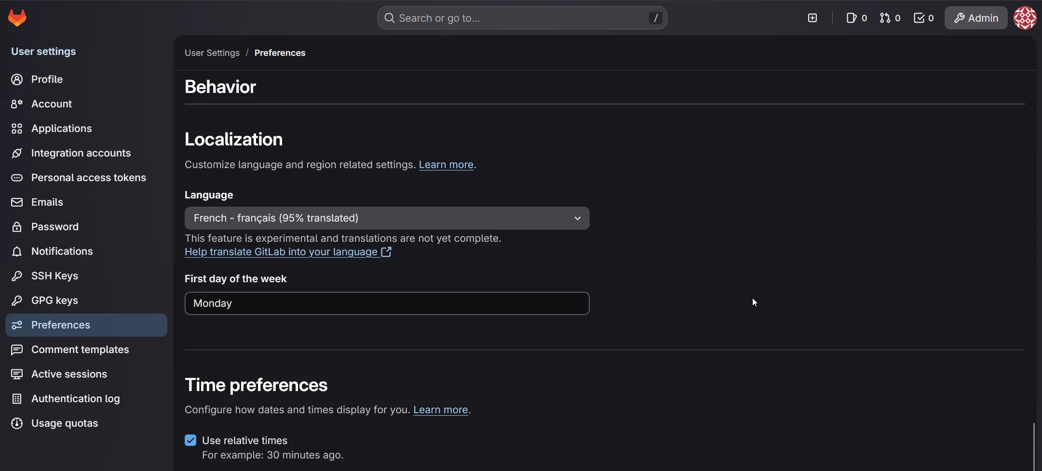1042x471 pixels.
Task: Open Help translate GitLab into your language link
Action: pyautogui.click(x=281, y=252)
